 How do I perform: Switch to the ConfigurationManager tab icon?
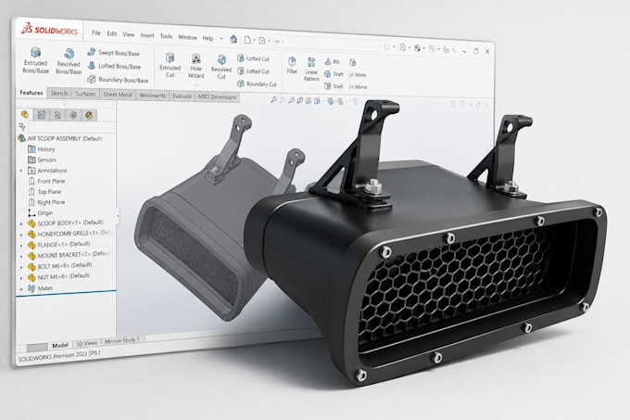57,115
